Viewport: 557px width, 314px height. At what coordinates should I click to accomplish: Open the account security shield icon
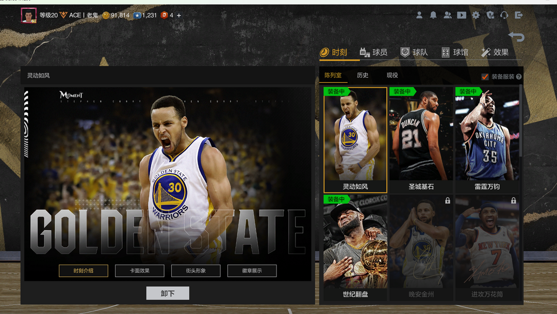coord(490,15)
